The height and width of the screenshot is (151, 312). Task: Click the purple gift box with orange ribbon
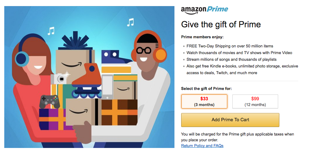point(53,119)
